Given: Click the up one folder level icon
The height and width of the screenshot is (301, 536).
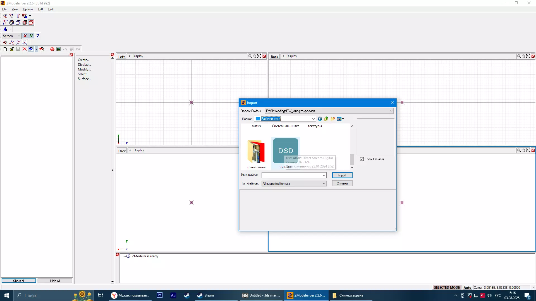Looking at the screenshot, I should (x=326, y=119).
